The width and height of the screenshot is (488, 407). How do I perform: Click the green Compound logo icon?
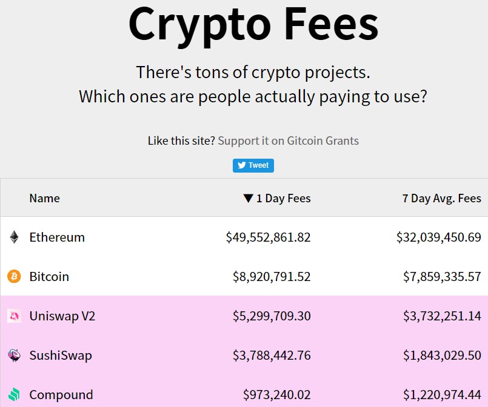coord(14,394)
